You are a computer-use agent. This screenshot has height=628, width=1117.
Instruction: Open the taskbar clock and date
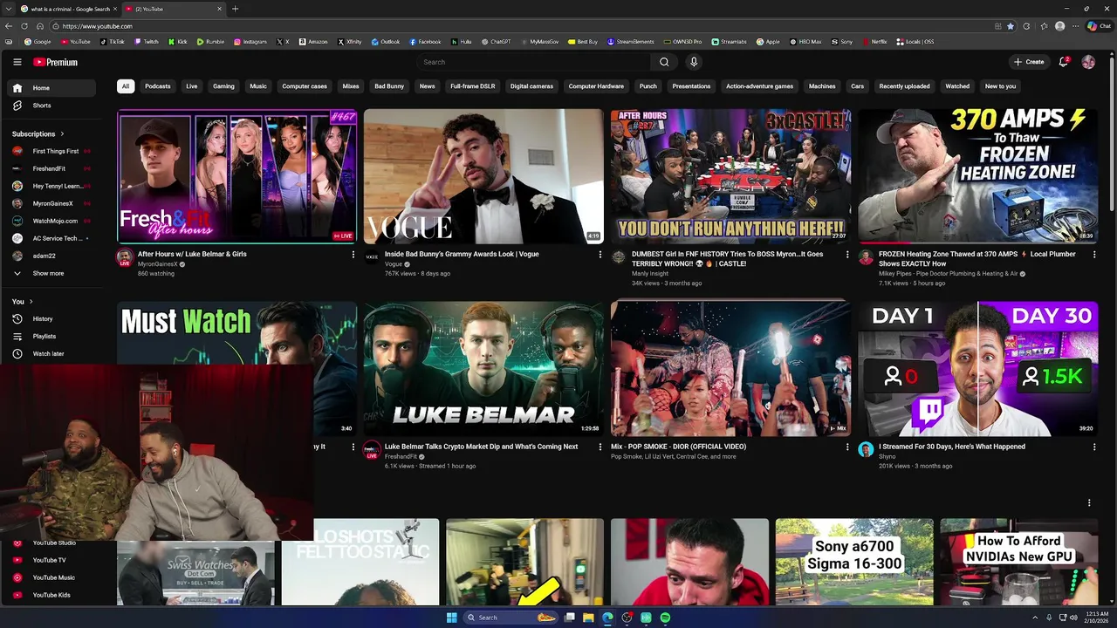click(1094, 618)
